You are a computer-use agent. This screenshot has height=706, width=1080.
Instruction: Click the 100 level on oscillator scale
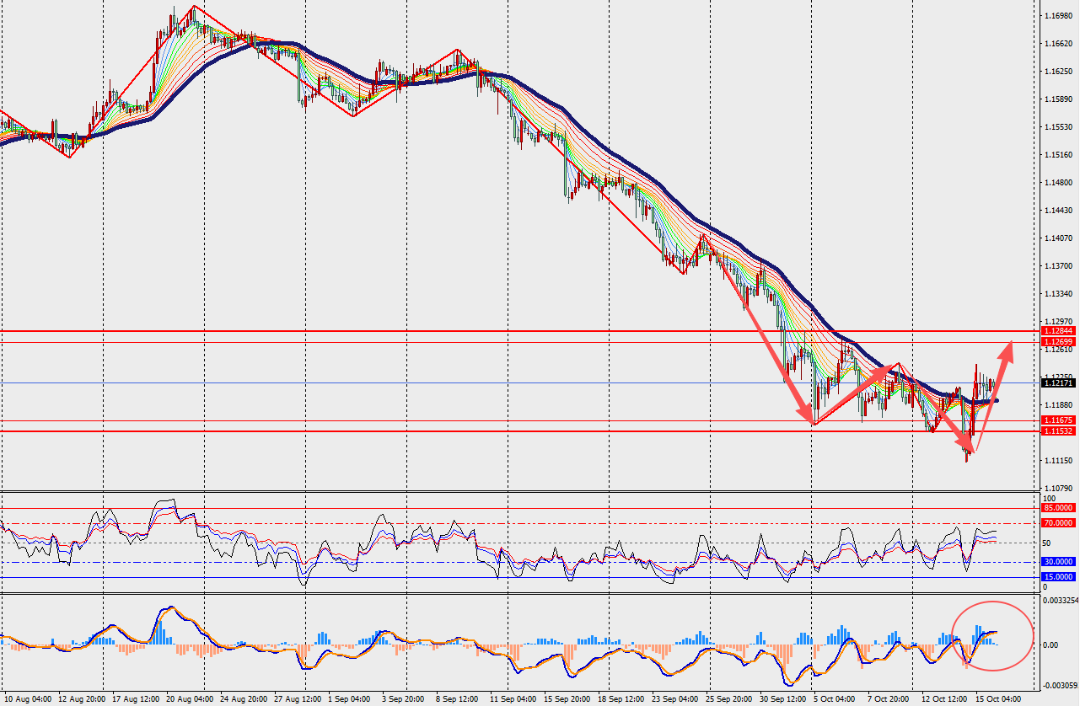pos(1050,499)
